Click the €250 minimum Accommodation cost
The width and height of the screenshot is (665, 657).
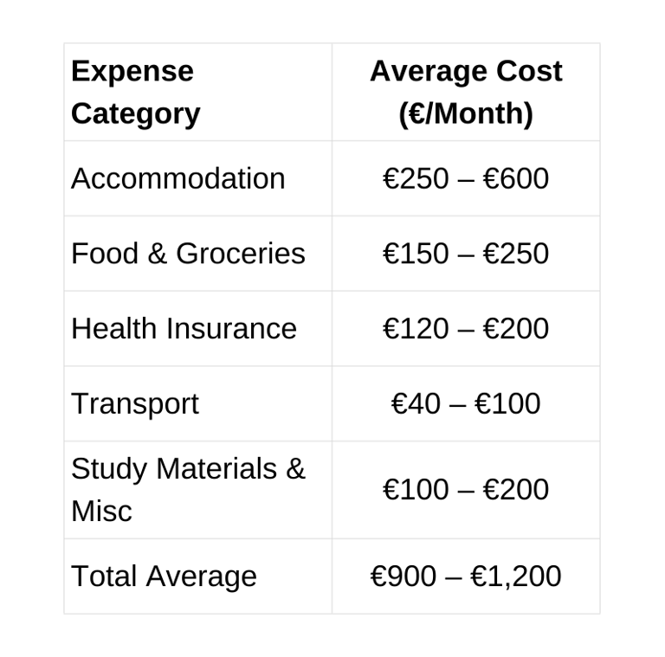[x=416, y=178]
